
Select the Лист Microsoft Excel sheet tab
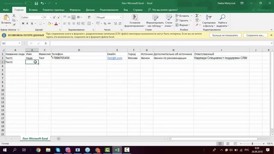click(x=35, y=139)
